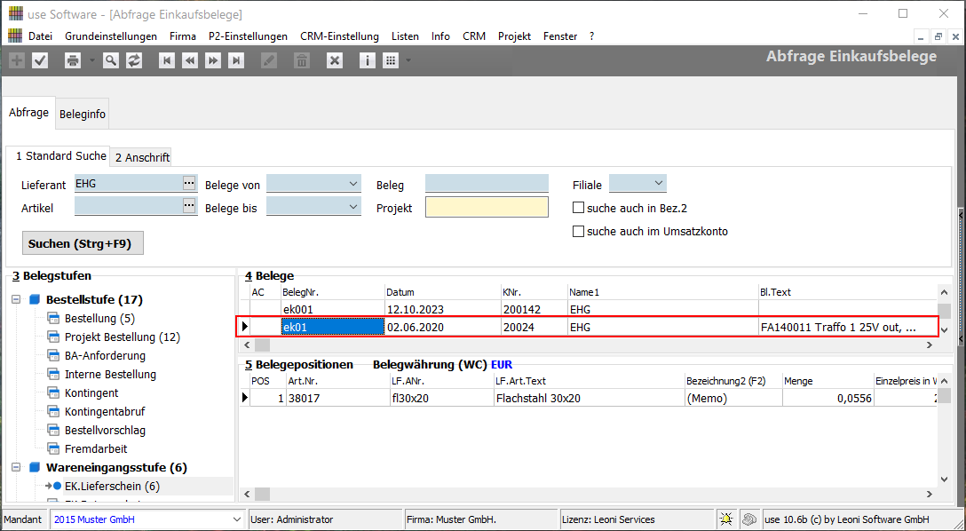Screen dimensions: 966x531
Task: Click the Belege list horizontal scrollbar thumb
Action: pos(263,345)
